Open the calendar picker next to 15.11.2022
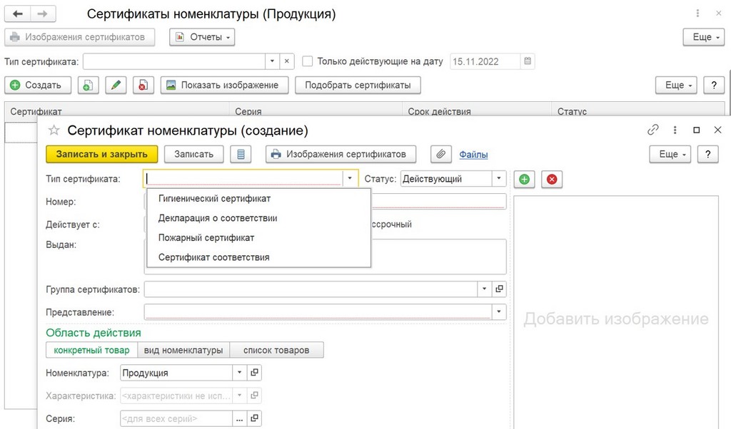Image resolution: width=731 pixels, height=429 pixels. point(528,61)
